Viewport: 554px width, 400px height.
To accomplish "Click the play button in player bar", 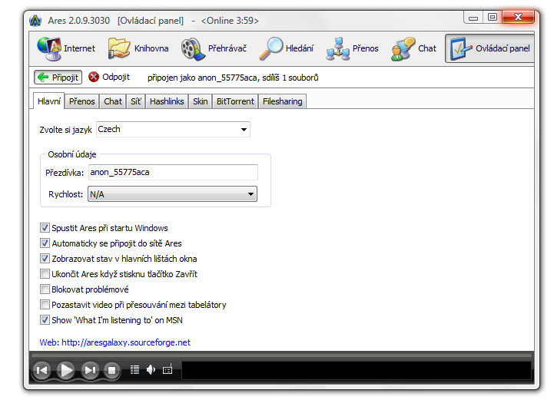I will coord(66,370).
